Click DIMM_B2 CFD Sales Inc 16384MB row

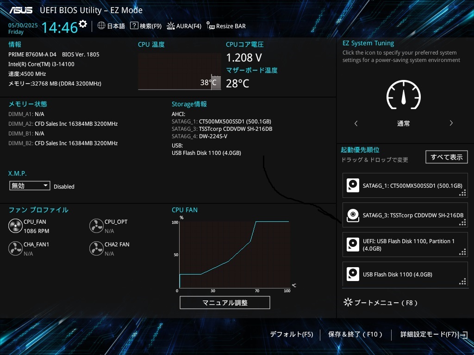click(63, 143)
